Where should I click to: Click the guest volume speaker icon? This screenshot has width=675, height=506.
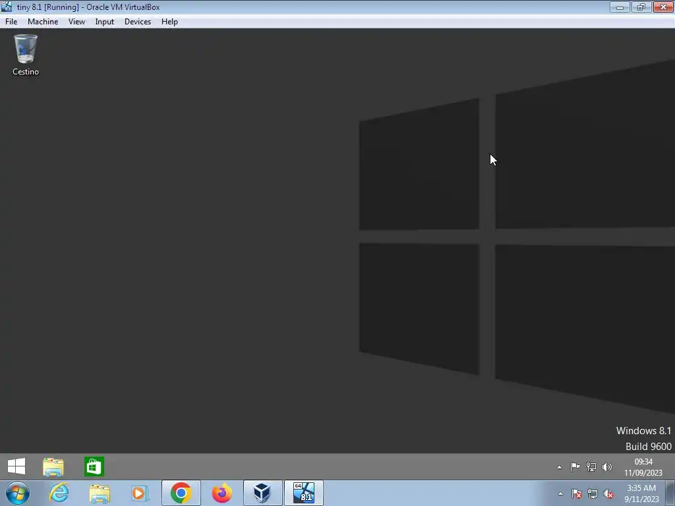click(607, 467)
